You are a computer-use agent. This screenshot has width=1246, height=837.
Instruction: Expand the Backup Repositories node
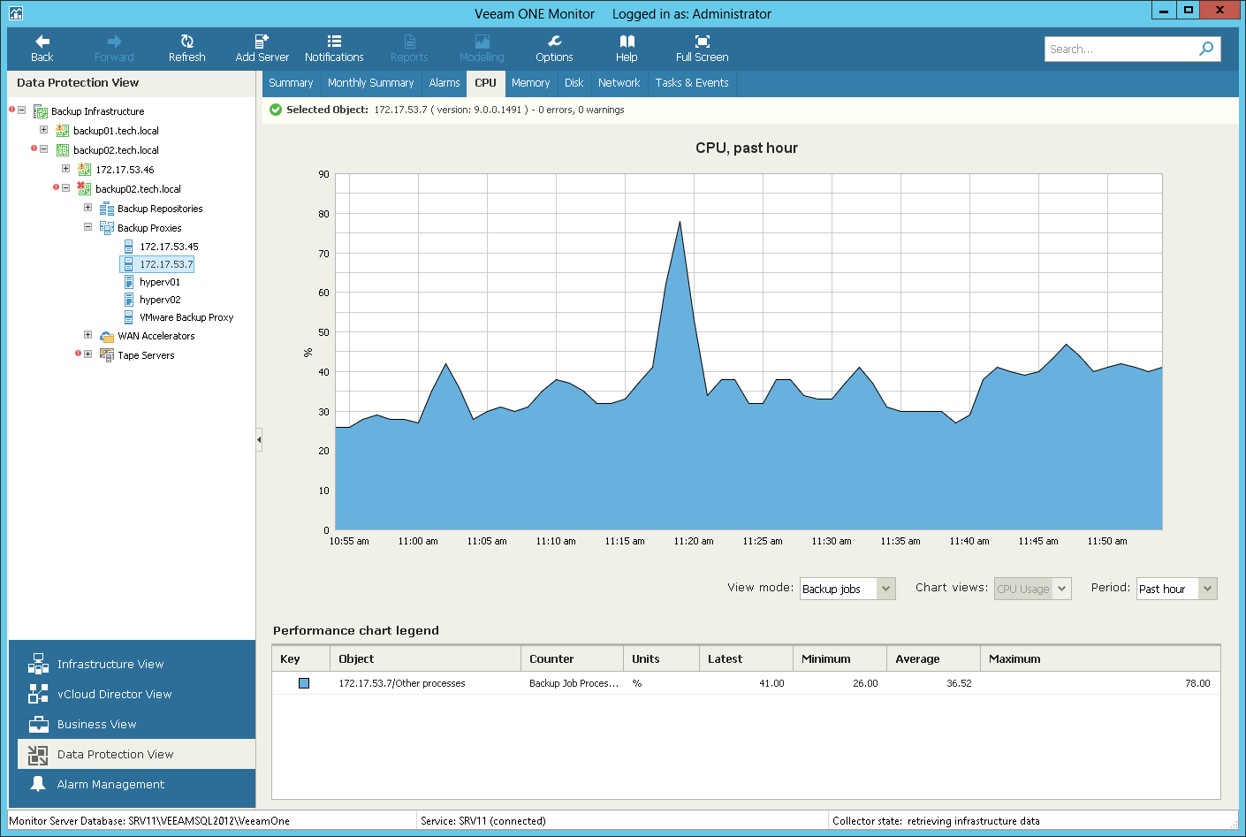[87, 208]
